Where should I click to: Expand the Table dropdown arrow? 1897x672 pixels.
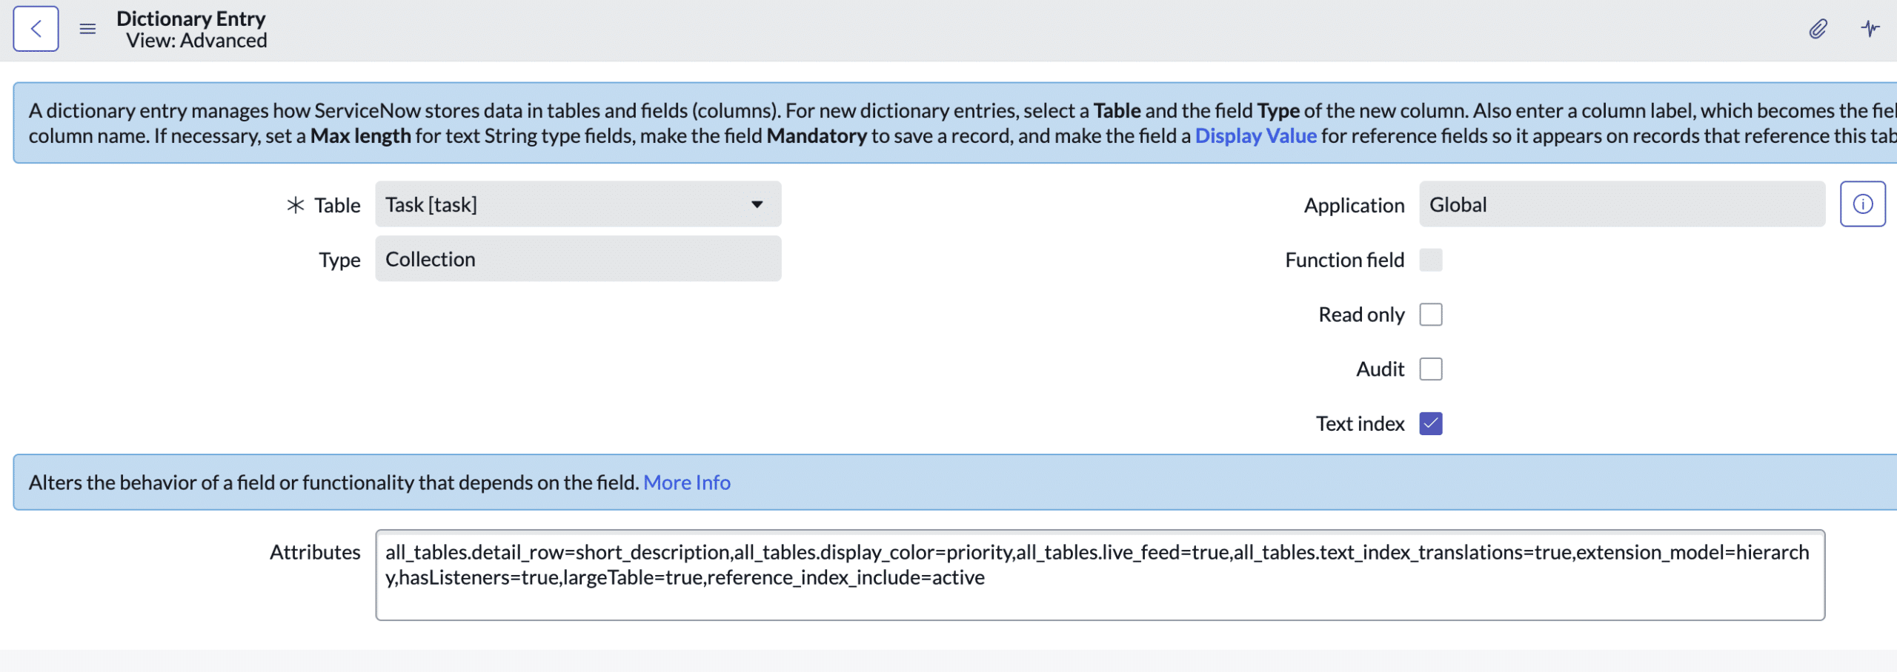[x=756, y=204]
